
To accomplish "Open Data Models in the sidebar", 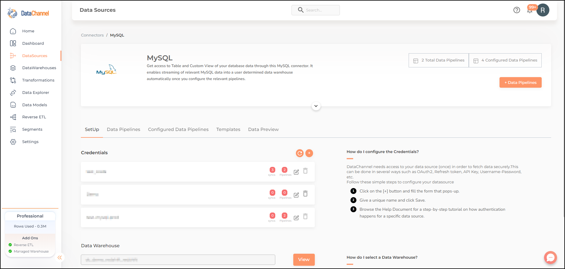I will click(x=35, y=105).
